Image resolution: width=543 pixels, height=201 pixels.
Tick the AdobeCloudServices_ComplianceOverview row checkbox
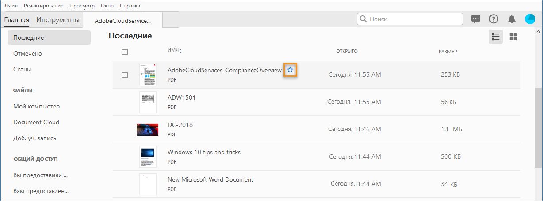point(125,75)
